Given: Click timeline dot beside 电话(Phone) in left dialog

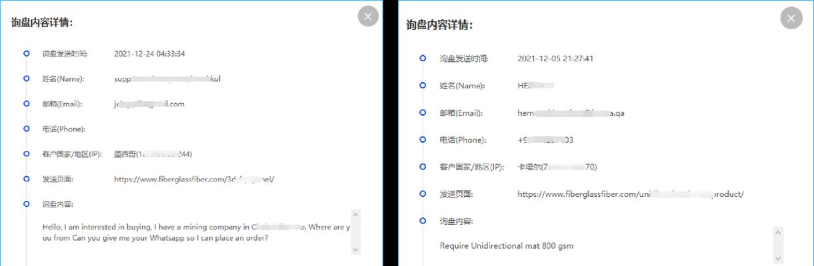Looking at the screenshot, I should click(x=26, y=128).
